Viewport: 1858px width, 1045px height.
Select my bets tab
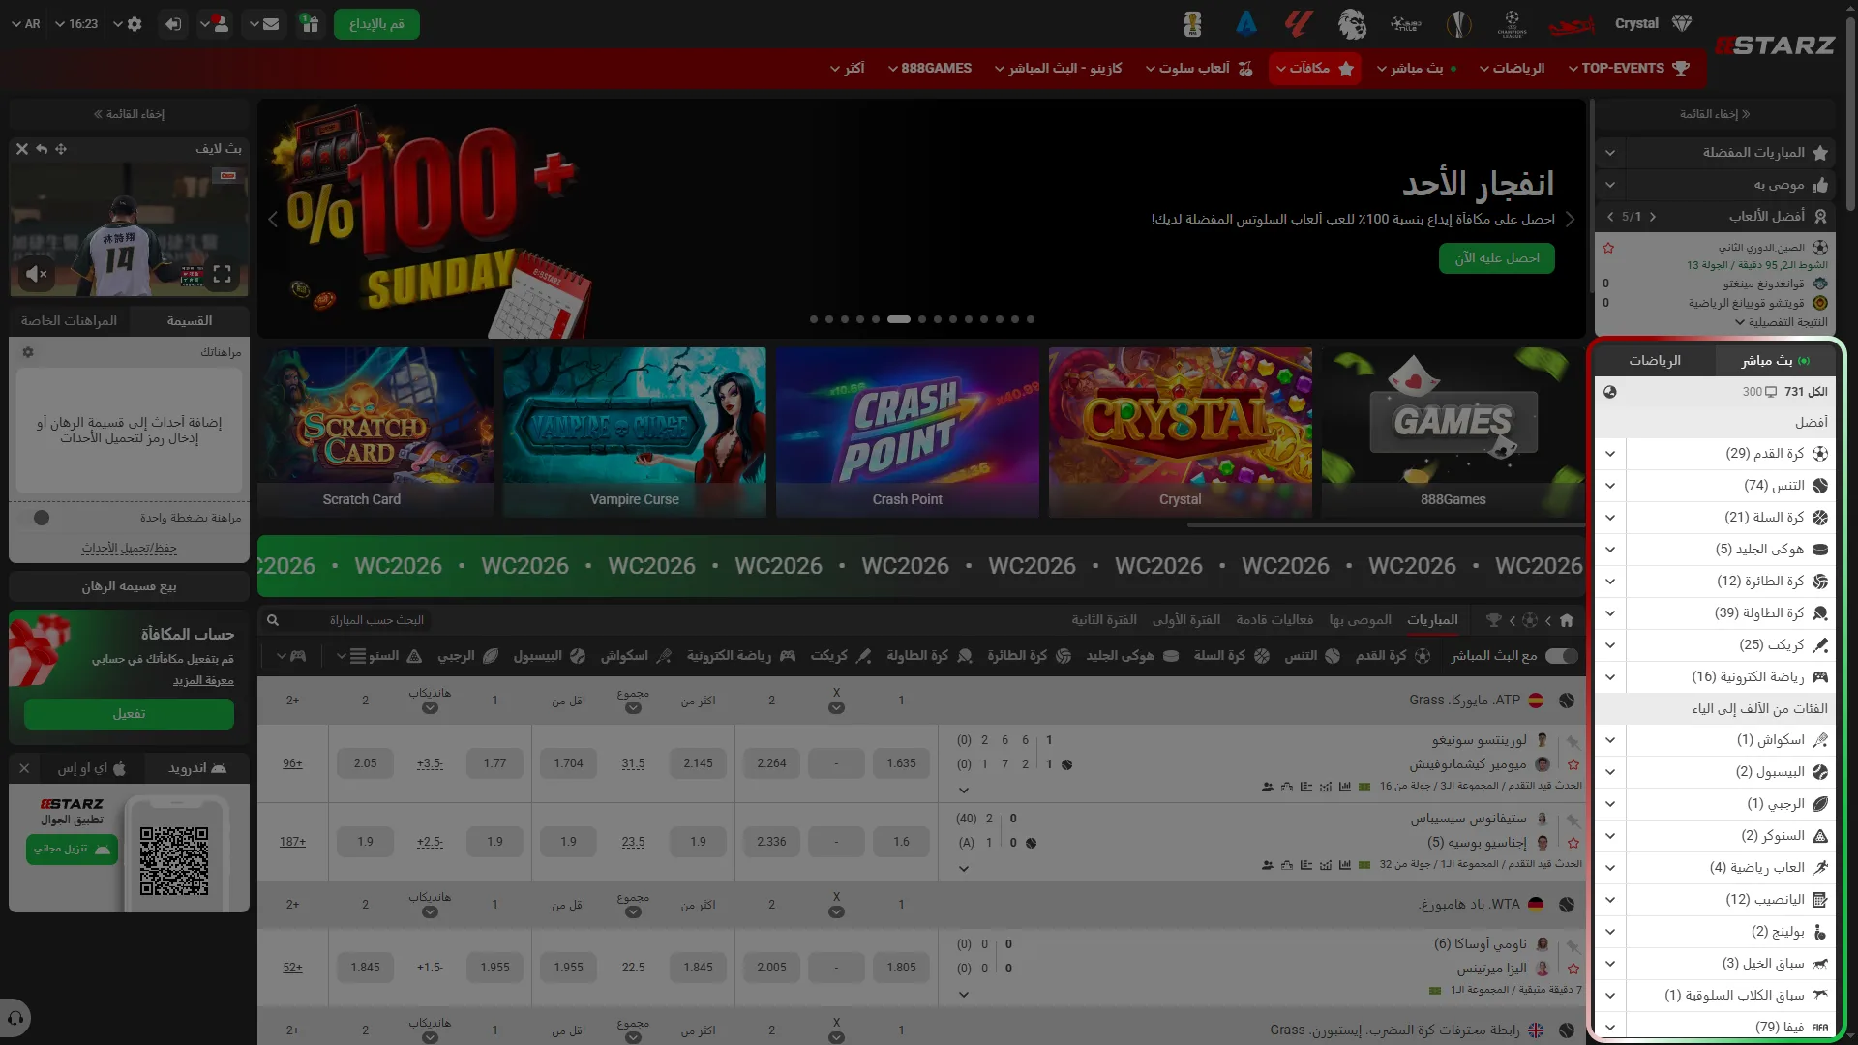click(69, 321)
